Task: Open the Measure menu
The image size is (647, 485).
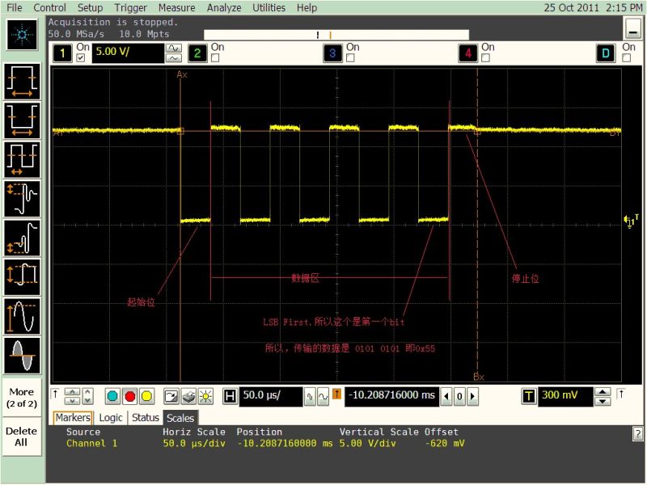Action: click(176, 8)
